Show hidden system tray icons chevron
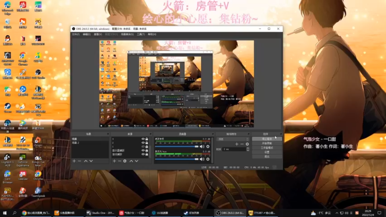The width and height of the screenshot is (386, 217). pos(337,213)
